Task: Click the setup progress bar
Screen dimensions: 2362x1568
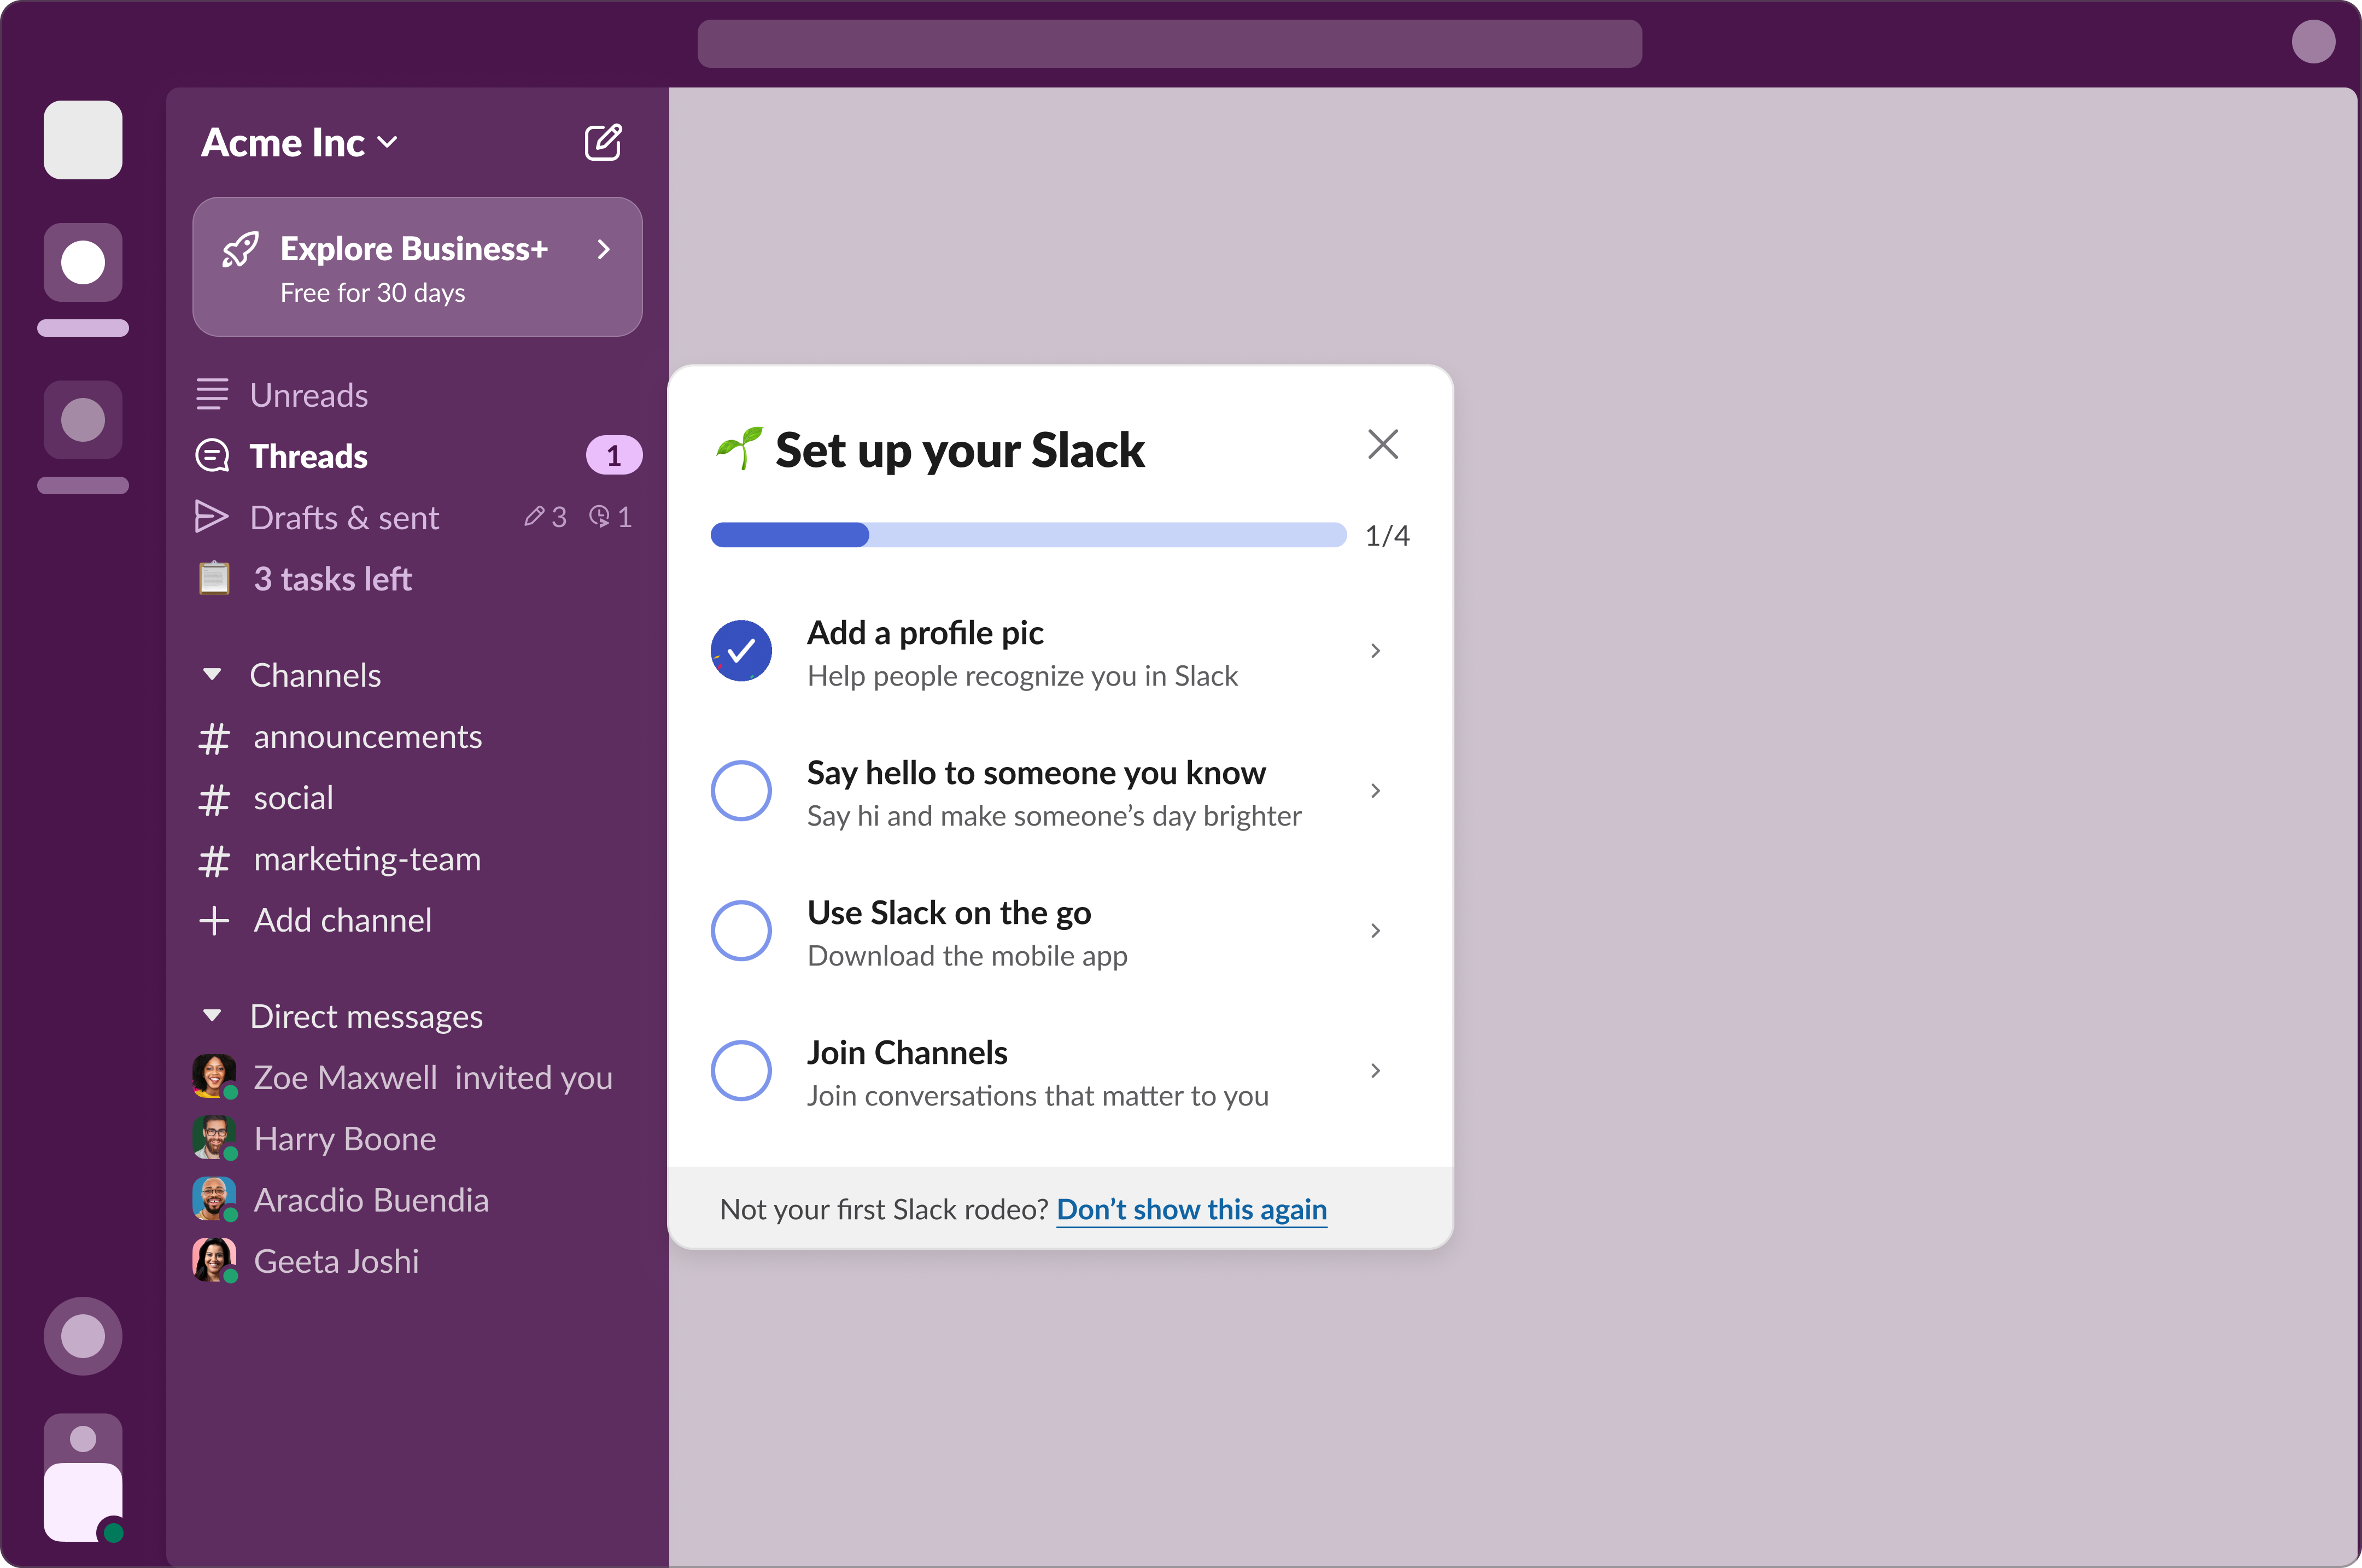Action: (x=1028, y=535)
